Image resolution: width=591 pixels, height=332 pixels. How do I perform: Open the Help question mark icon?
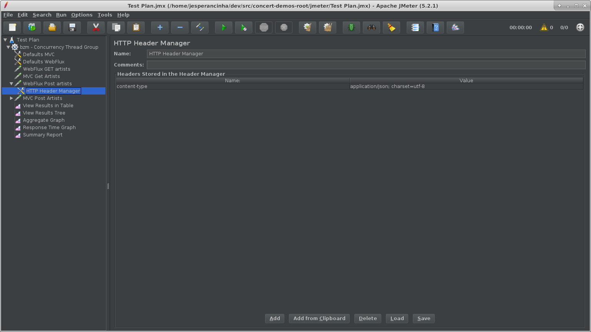pos(436,27)
